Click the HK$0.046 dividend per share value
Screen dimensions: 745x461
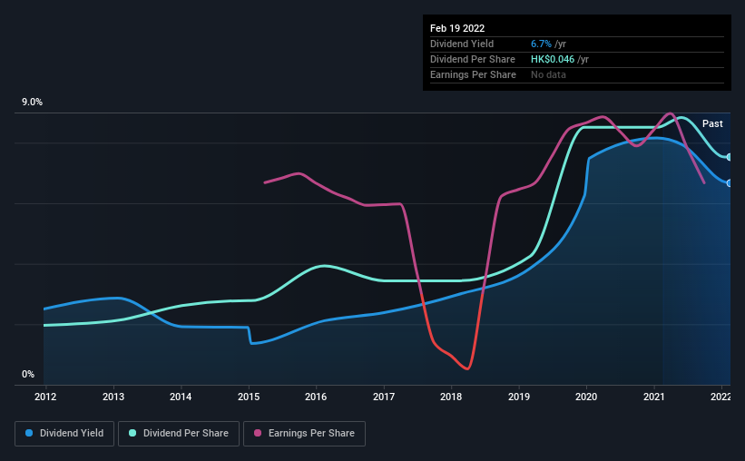[x=553, y=59]
